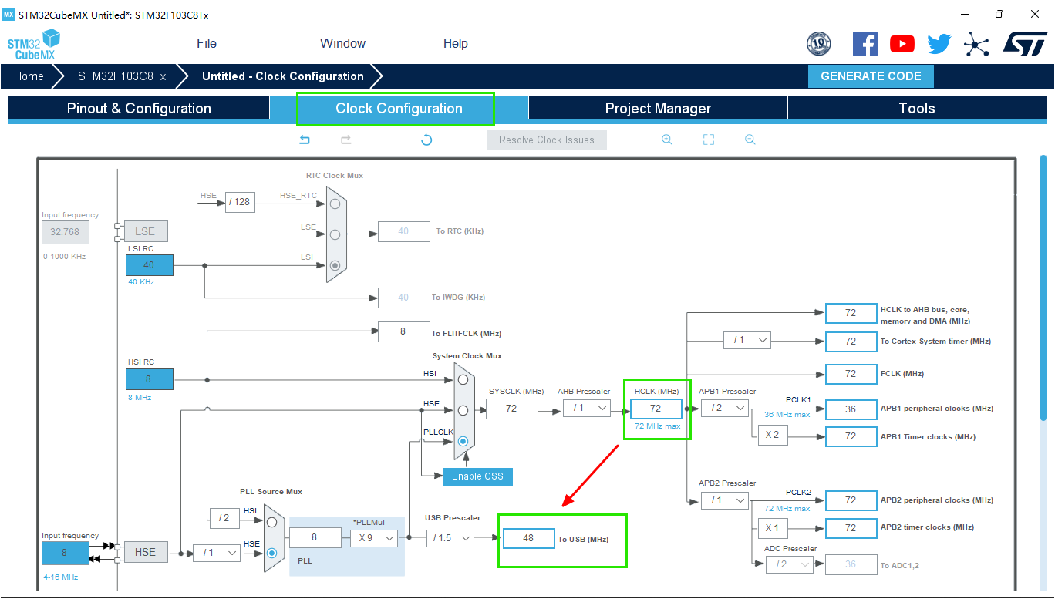The image size is (1055, 599).
Task: Select HSI in PLL Source Mux
Action: (271, 522)
